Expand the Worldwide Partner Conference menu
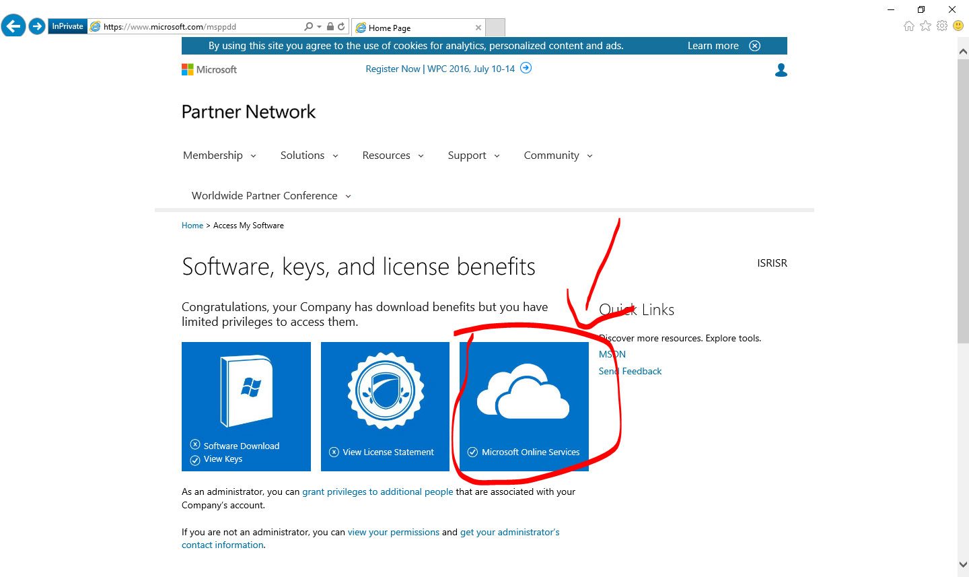Viewport: 969px width, 577px height. click(x=271, y=196)
